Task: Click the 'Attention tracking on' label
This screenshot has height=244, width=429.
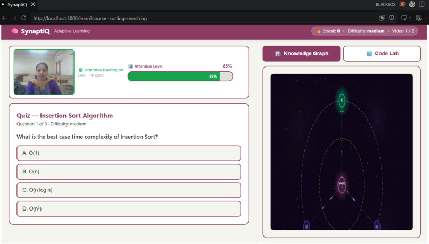Action: [104, 70]
